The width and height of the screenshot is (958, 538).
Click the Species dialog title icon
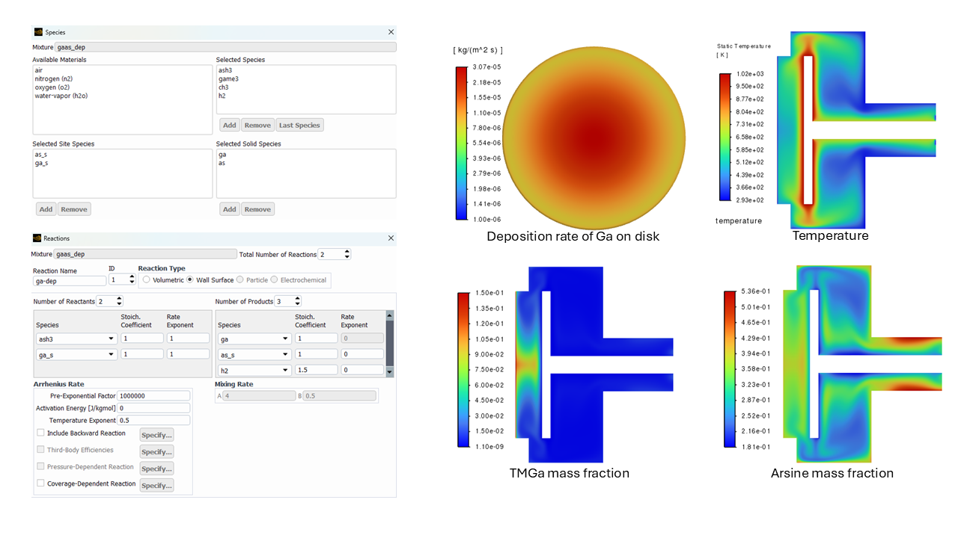point(38,32)
